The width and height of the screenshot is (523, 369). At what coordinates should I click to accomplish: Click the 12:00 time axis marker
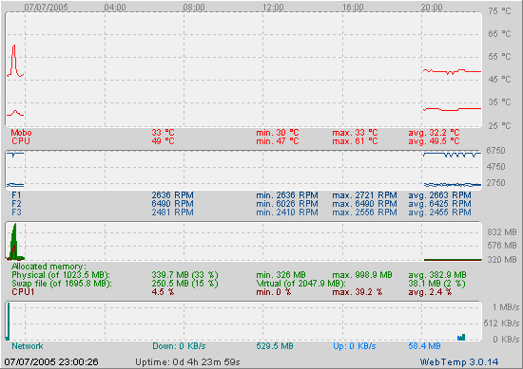(273, 8)
